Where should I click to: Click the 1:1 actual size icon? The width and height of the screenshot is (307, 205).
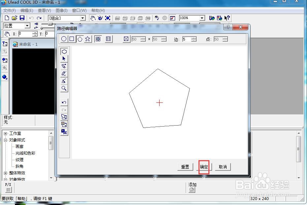[x=108, y=39]
